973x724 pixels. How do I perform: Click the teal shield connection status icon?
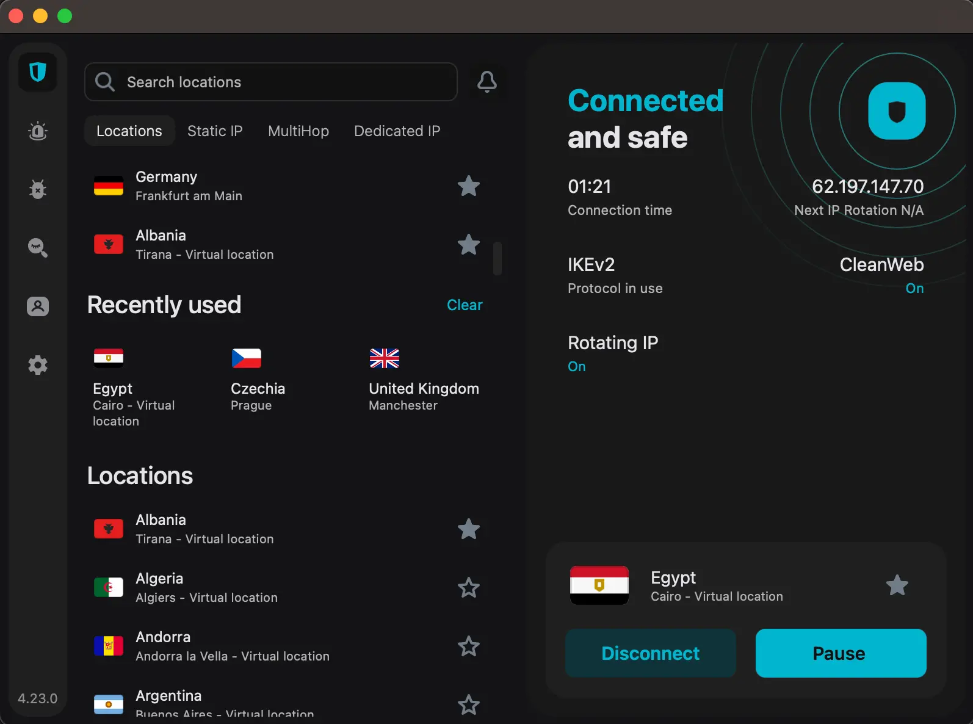[x=897, y=111]
